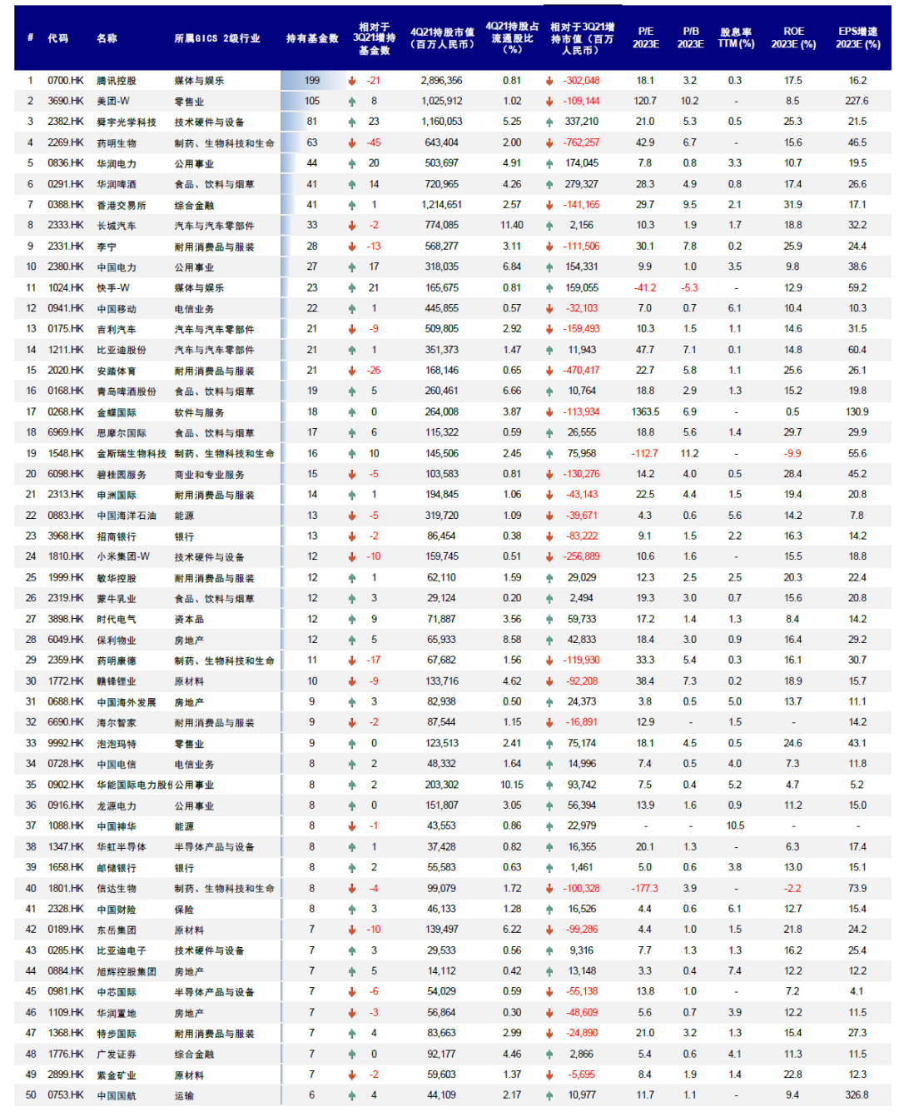The image size is (899, 1112).
Task: Click the red down arrow beside -17 in 药明康德 row
Action: (352, 661)
